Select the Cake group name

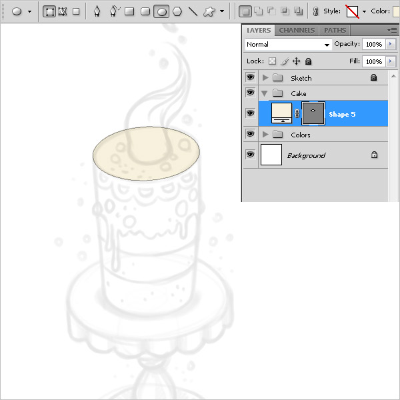pyautogui.click(x=298, y=94)
